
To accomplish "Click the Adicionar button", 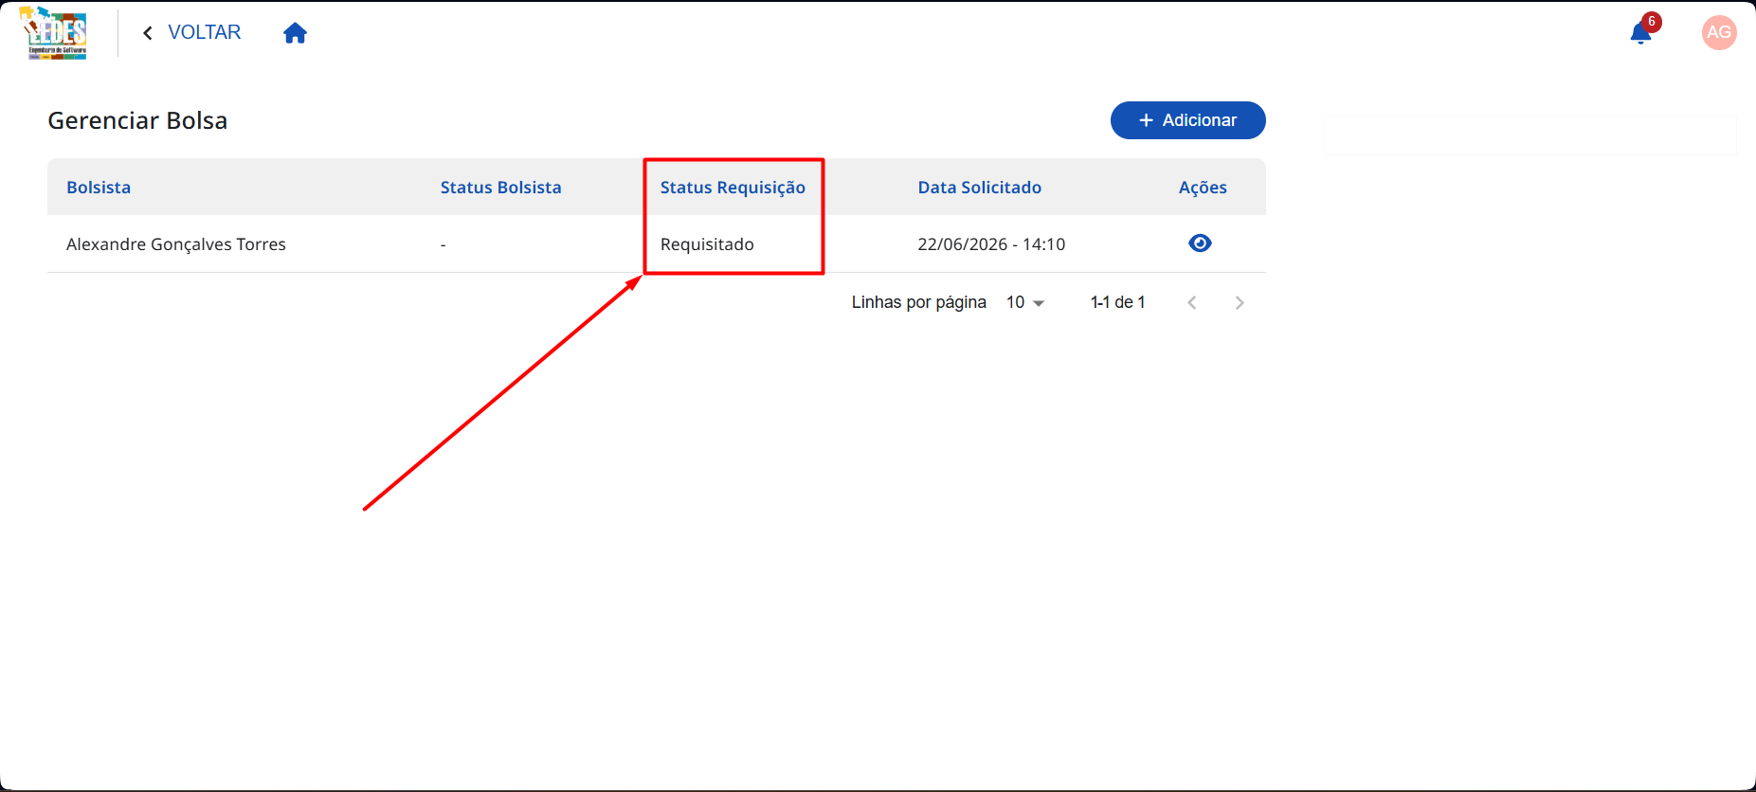I will [1188, 120].
